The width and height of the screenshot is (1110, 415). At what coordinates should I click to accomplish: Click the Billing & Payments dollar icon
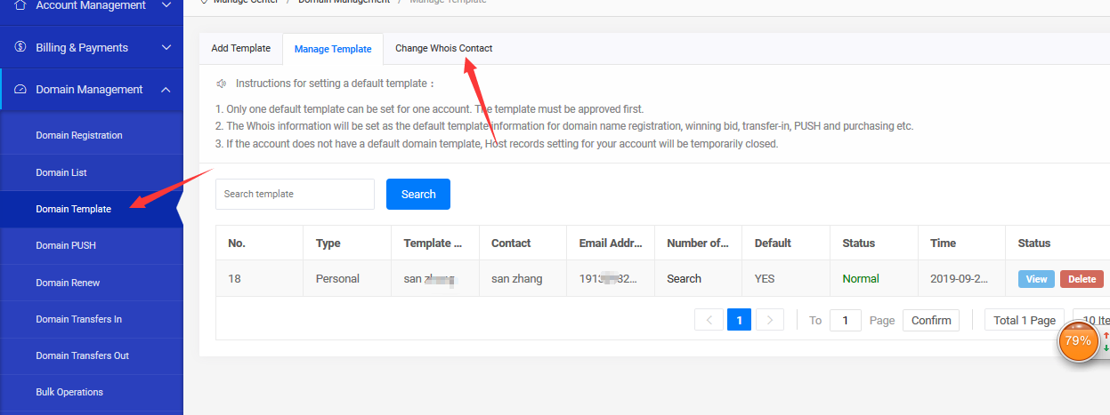[x=20, y=47]
